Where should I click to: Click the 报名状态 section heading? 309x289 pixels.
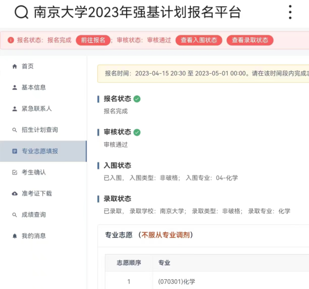117,99
